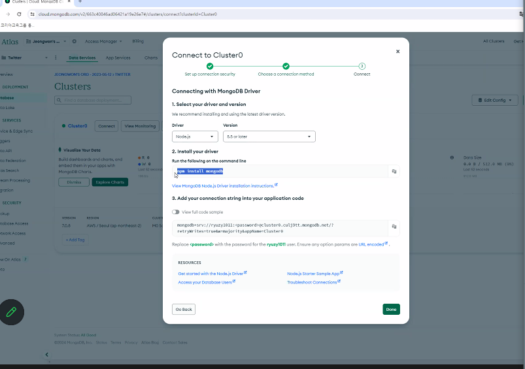Open the Status footer link
Image resolution: width=525 pixels, height=369 pixels.
pyautogui.click(x=101, y=343)
